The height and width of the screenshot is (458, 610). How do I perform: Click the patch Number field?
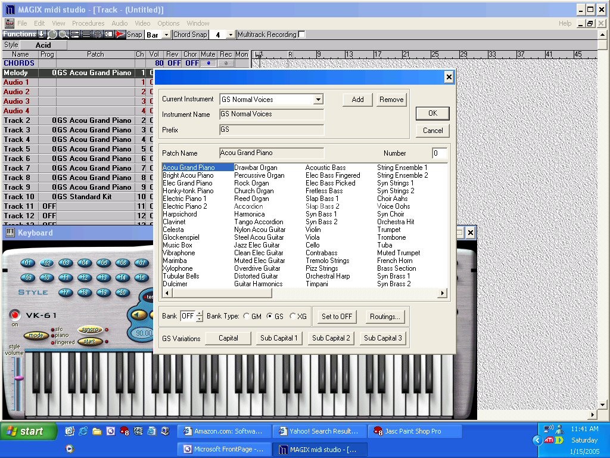pos(439,153)
